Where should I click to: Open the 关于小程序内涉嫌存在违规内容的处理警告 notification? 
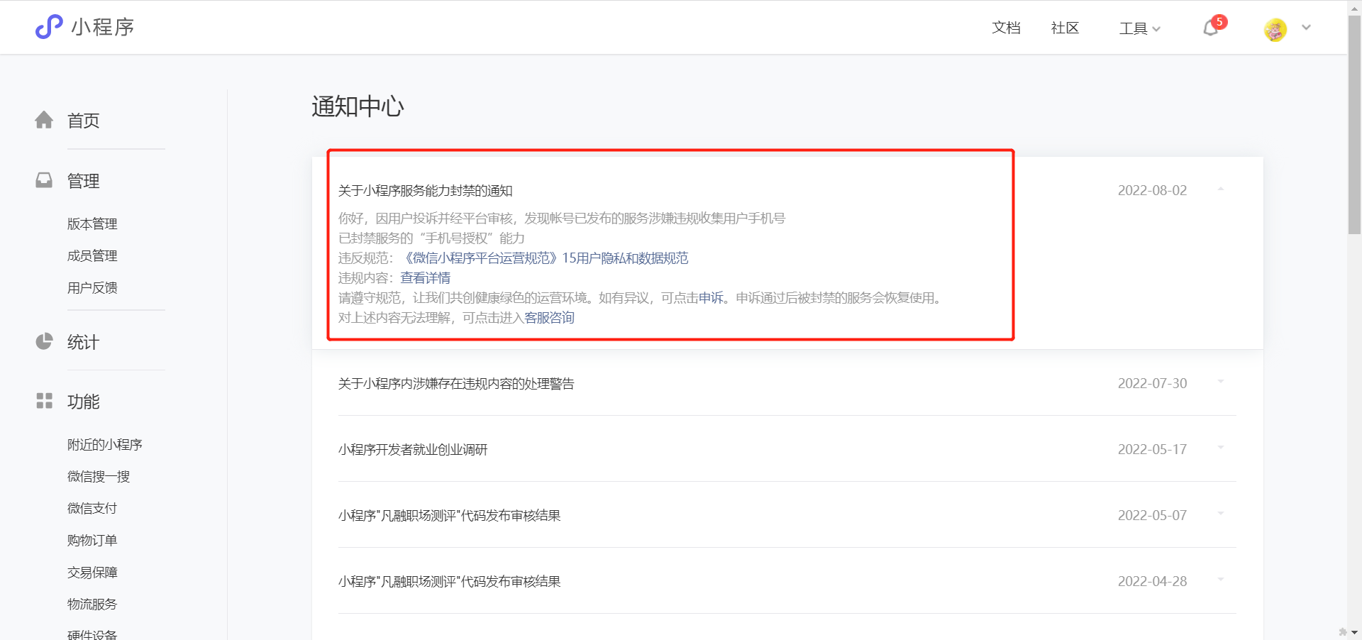[456, 383]
